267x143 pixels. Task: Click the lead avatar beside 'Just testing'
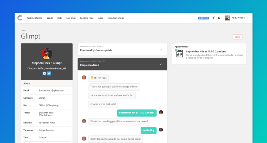pos(161,130)
